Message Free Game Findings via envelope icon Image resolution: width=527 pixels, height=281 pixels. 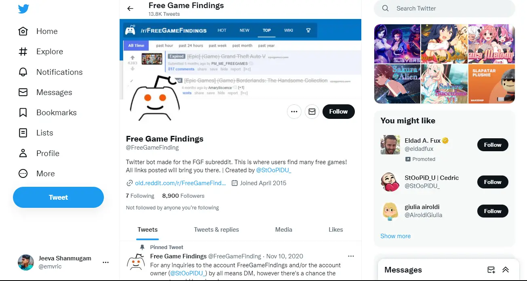pyautogui.click(x=312, y=112)
